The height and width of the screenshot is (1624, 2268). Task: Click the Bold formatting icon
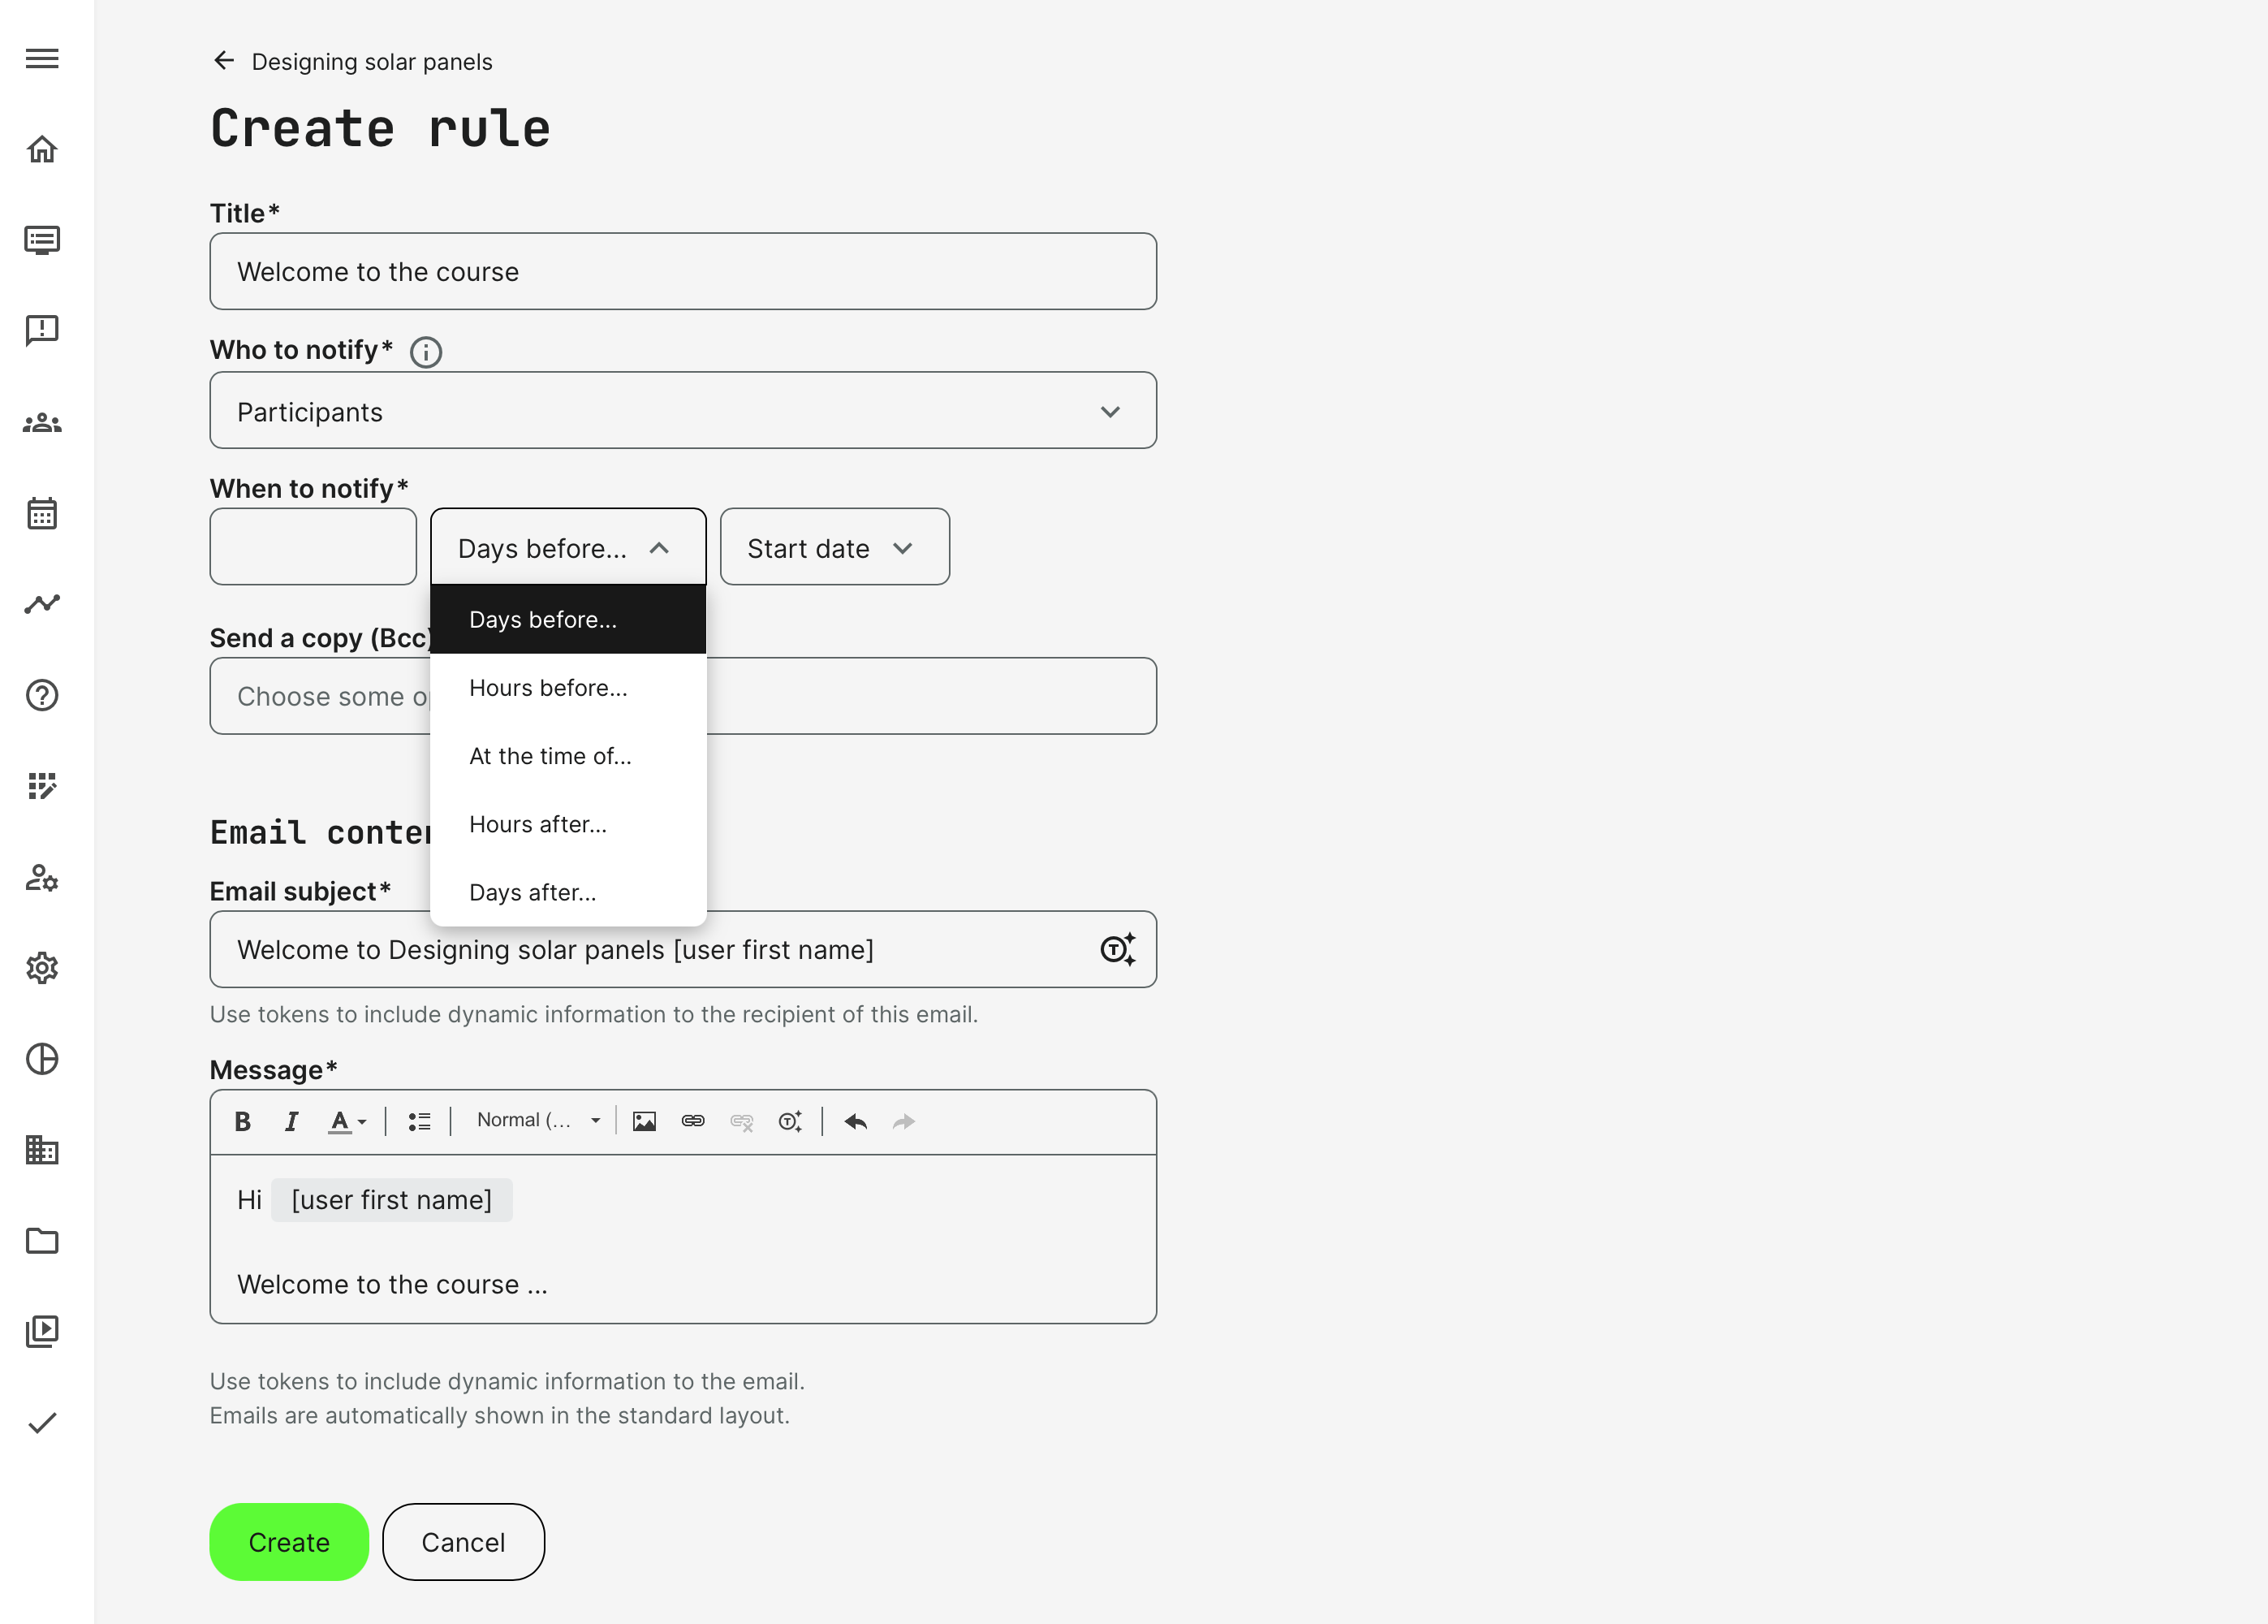coord(242,1121)
